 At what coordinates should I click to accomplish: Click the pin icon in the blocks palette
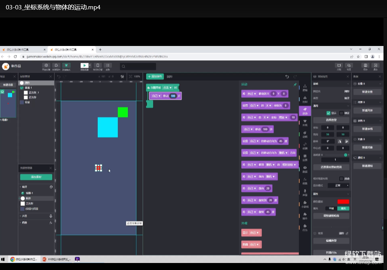click(295, 84)
